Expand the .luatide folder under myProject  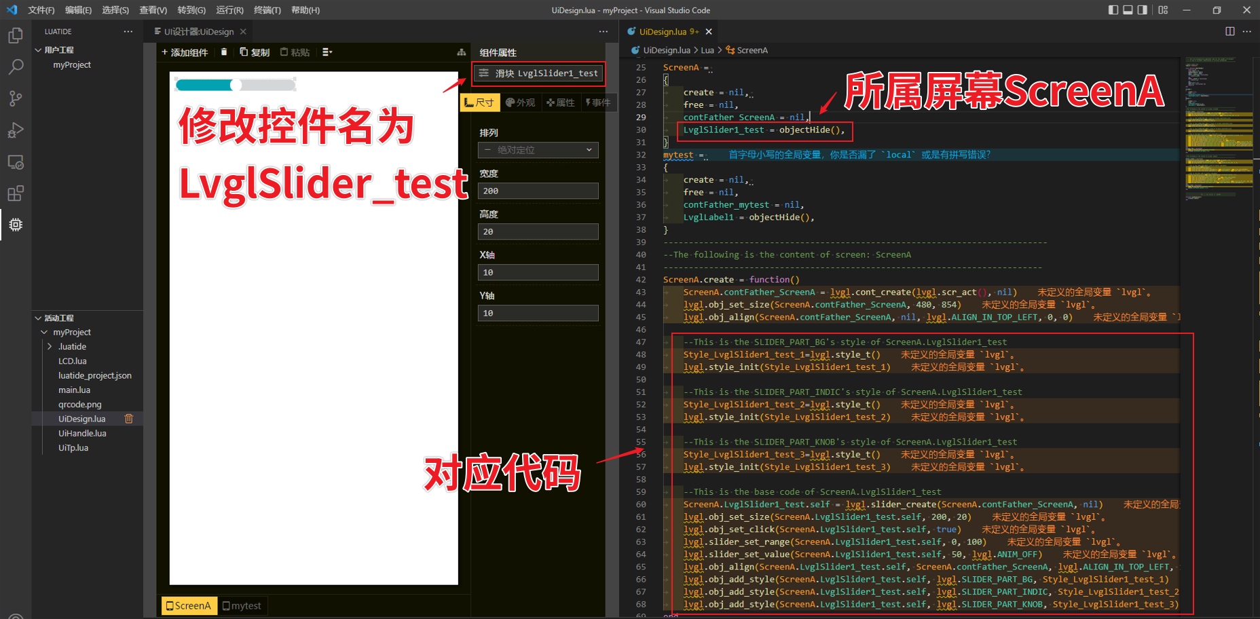(49, 346)
